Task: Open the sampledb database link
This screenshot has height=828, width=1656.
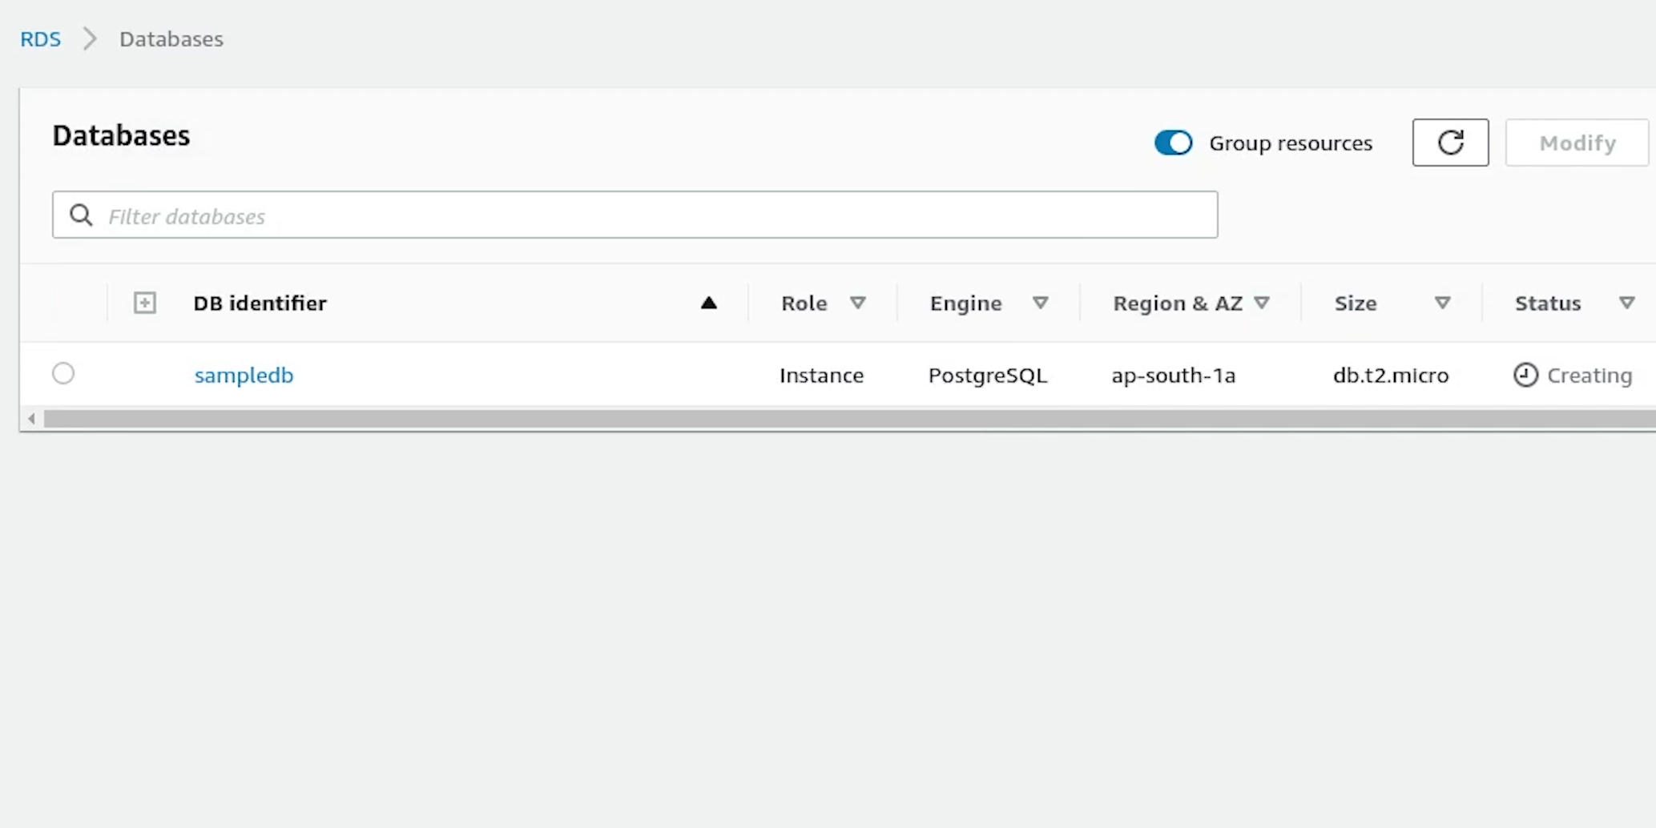Action: click(x=244, y=375)
